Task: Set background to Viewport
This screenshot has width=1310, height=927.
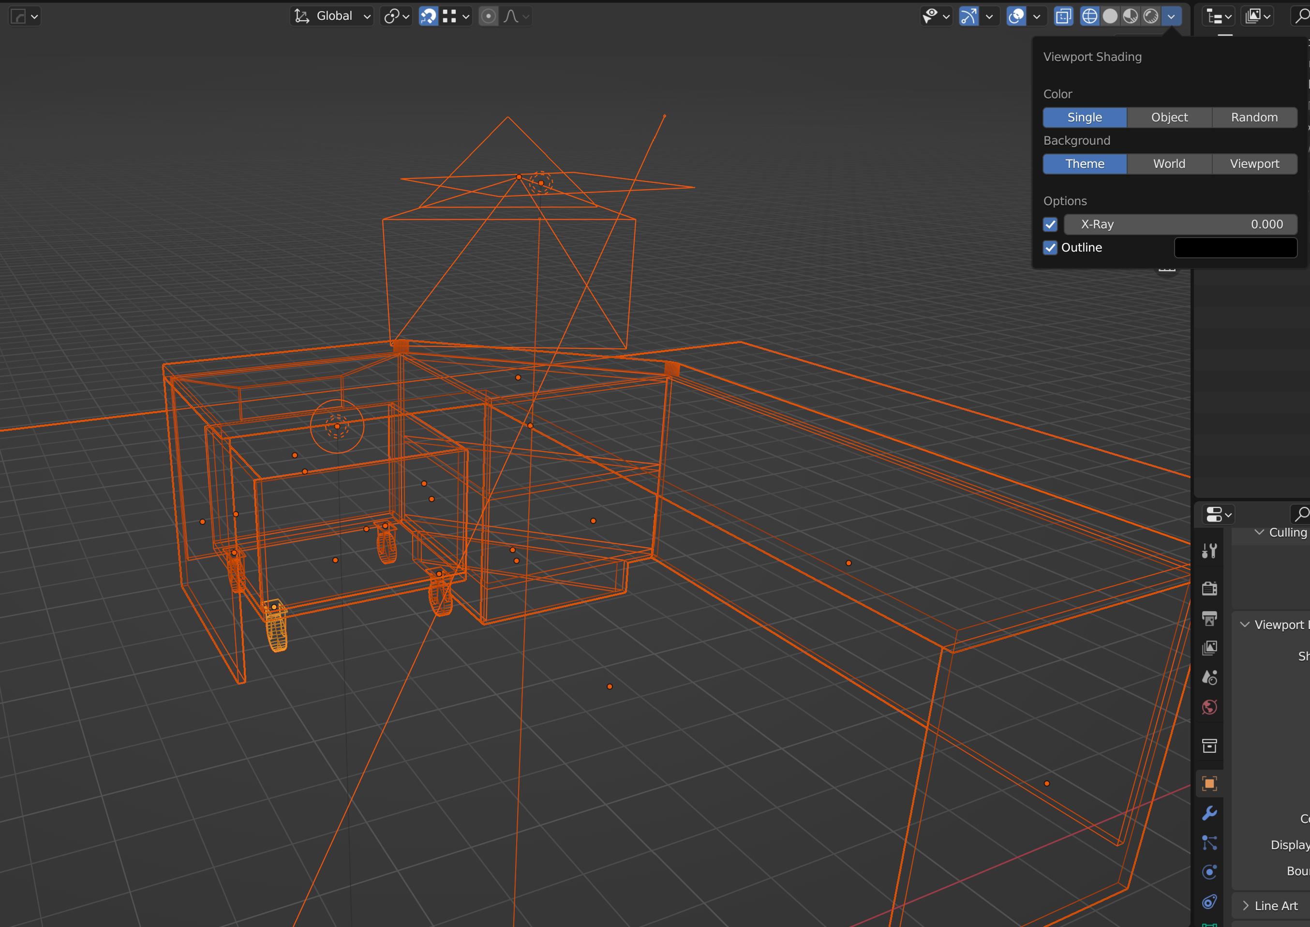Action: pyautogui.click(x=1254, y=164)
